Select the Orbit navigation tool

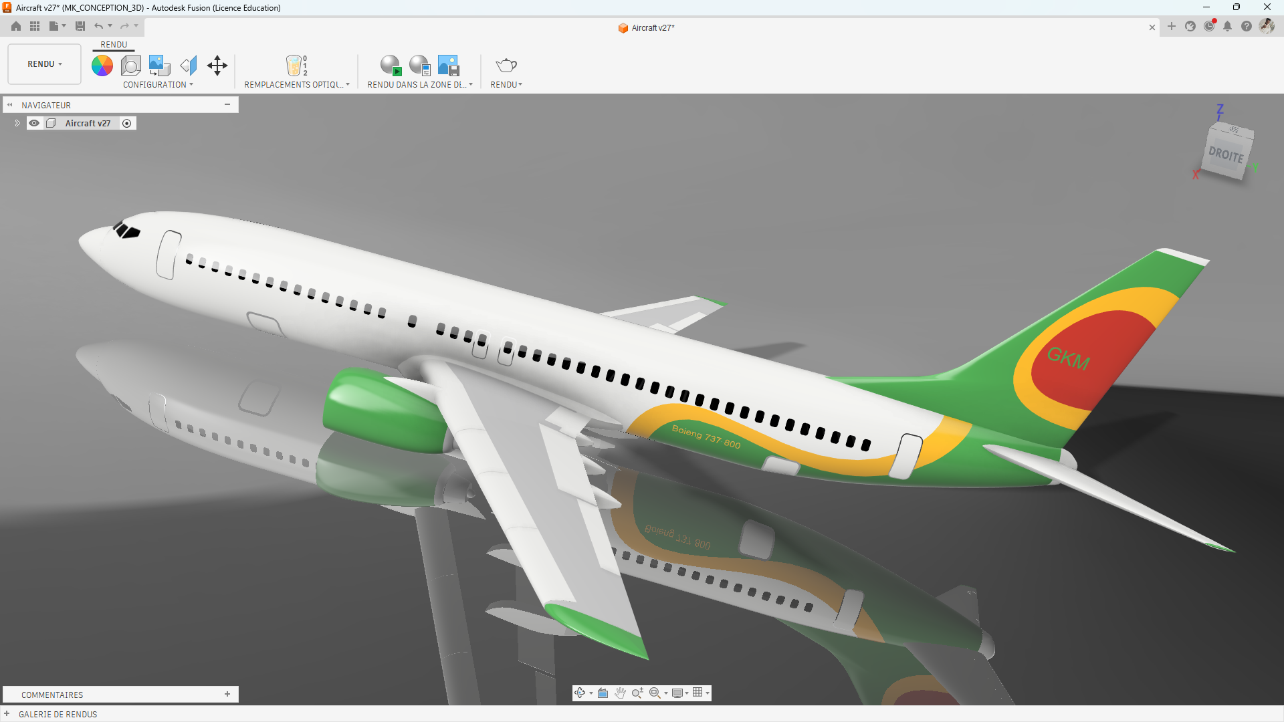(x=580, y=693)
